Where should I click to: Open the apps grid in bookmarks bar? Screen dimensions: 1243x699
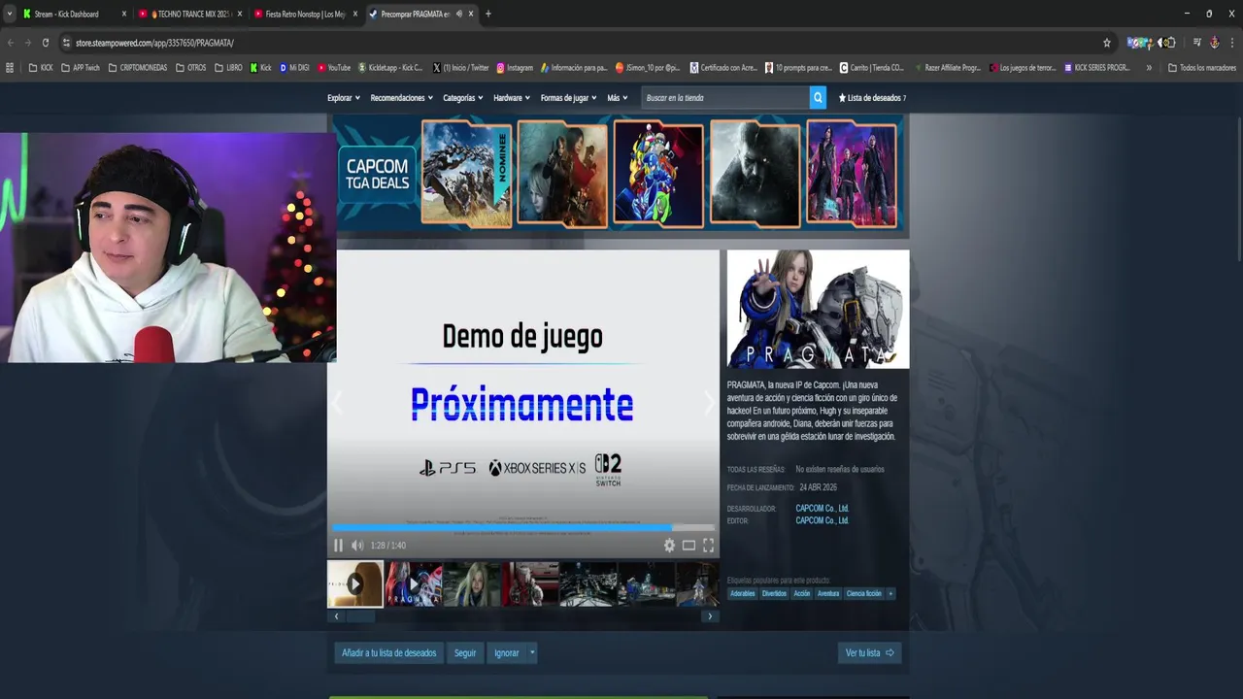point(10,68)
